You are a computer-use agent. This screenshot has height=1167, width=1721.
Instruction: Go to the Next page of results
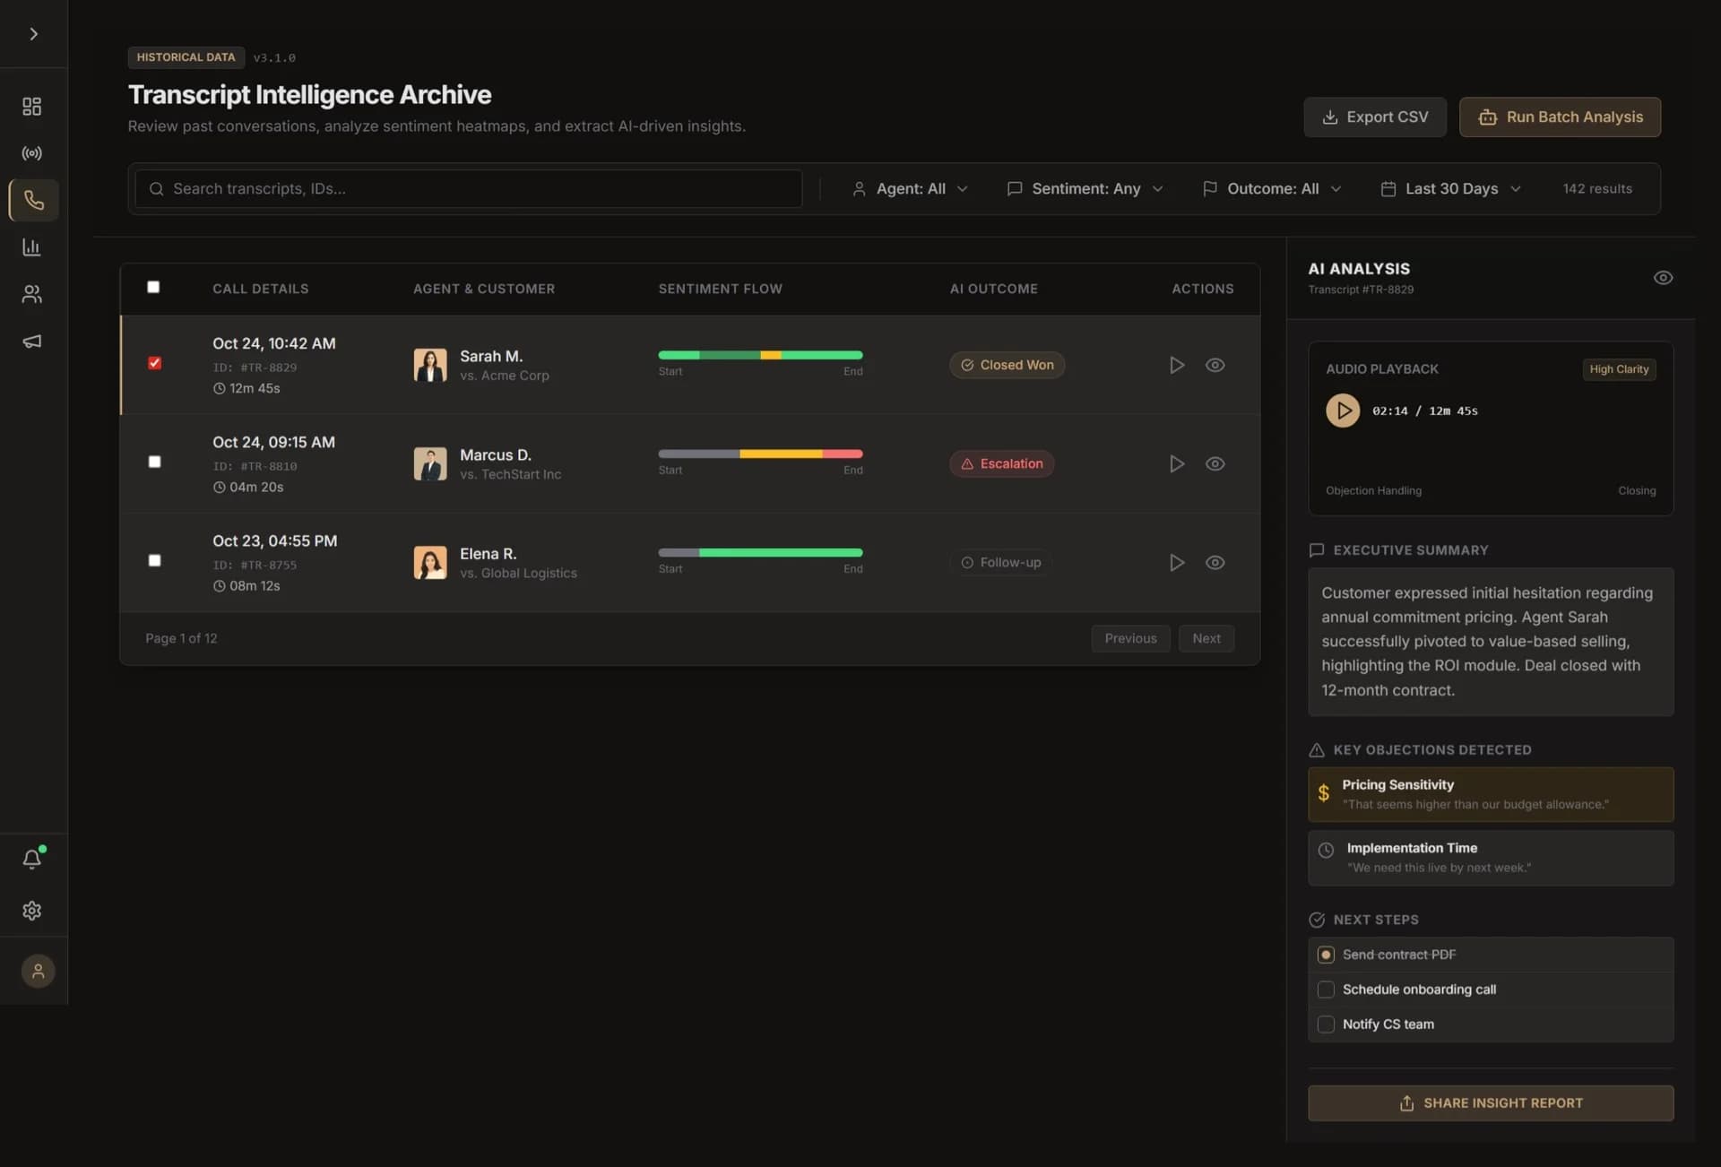1206,638
